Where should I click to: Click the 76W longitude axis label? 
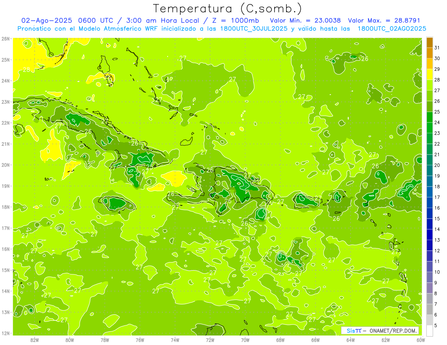point(140,340)
